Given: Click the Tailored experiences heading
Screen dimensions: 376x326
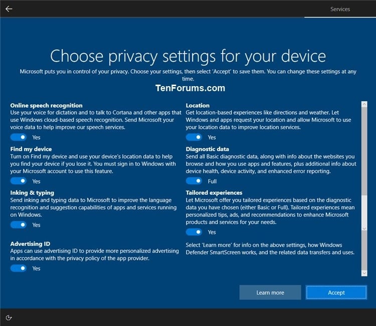Looking at the screenshot, I should click(x=214, y=193).
